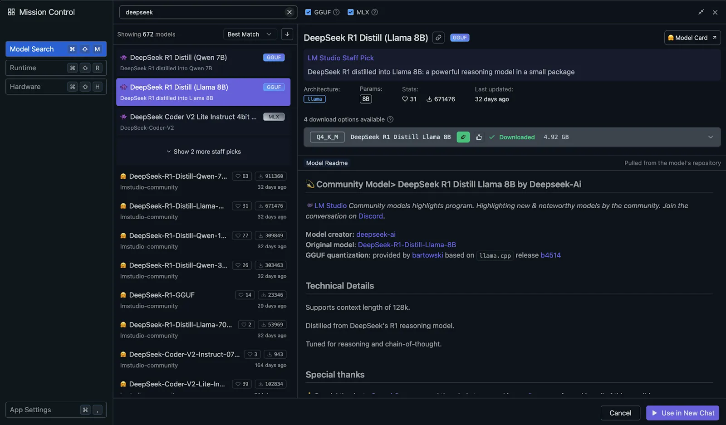
Task: Click downloads badge 309849
Action: [270, 235]
